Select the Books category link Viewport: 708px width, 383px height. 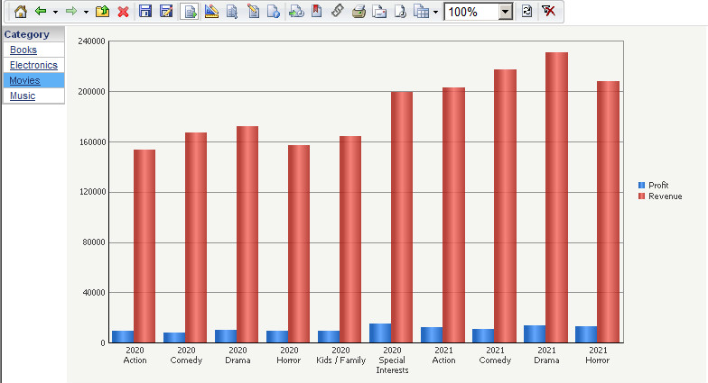23,50
